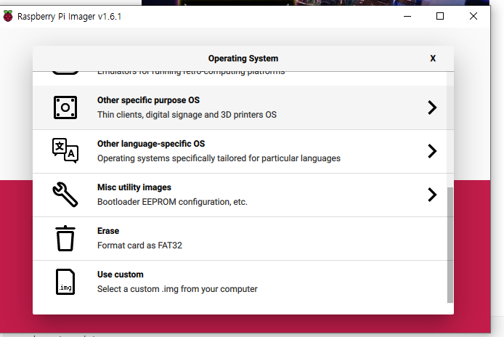Expand Misc utility images chevron
Screen dimensions: 504x337
tap(432, 195)
